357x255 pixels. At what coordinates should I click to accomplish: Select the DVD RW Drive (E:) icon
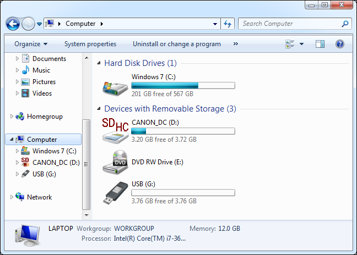coord(115,162)
